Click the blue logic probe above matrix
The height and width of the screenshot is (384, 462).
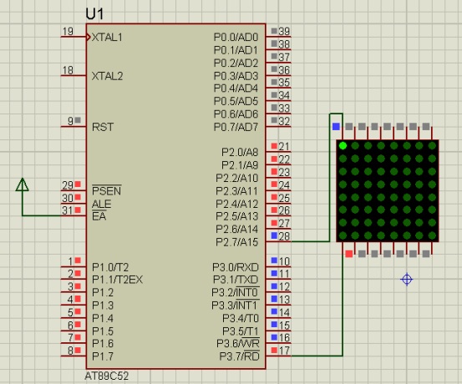click(x=336, y=127)
